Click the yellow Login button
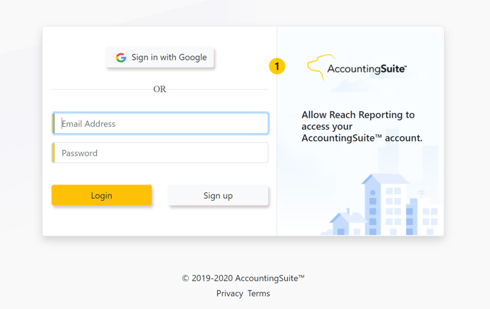This screenshot has width=490, height=309. (102, 195)
